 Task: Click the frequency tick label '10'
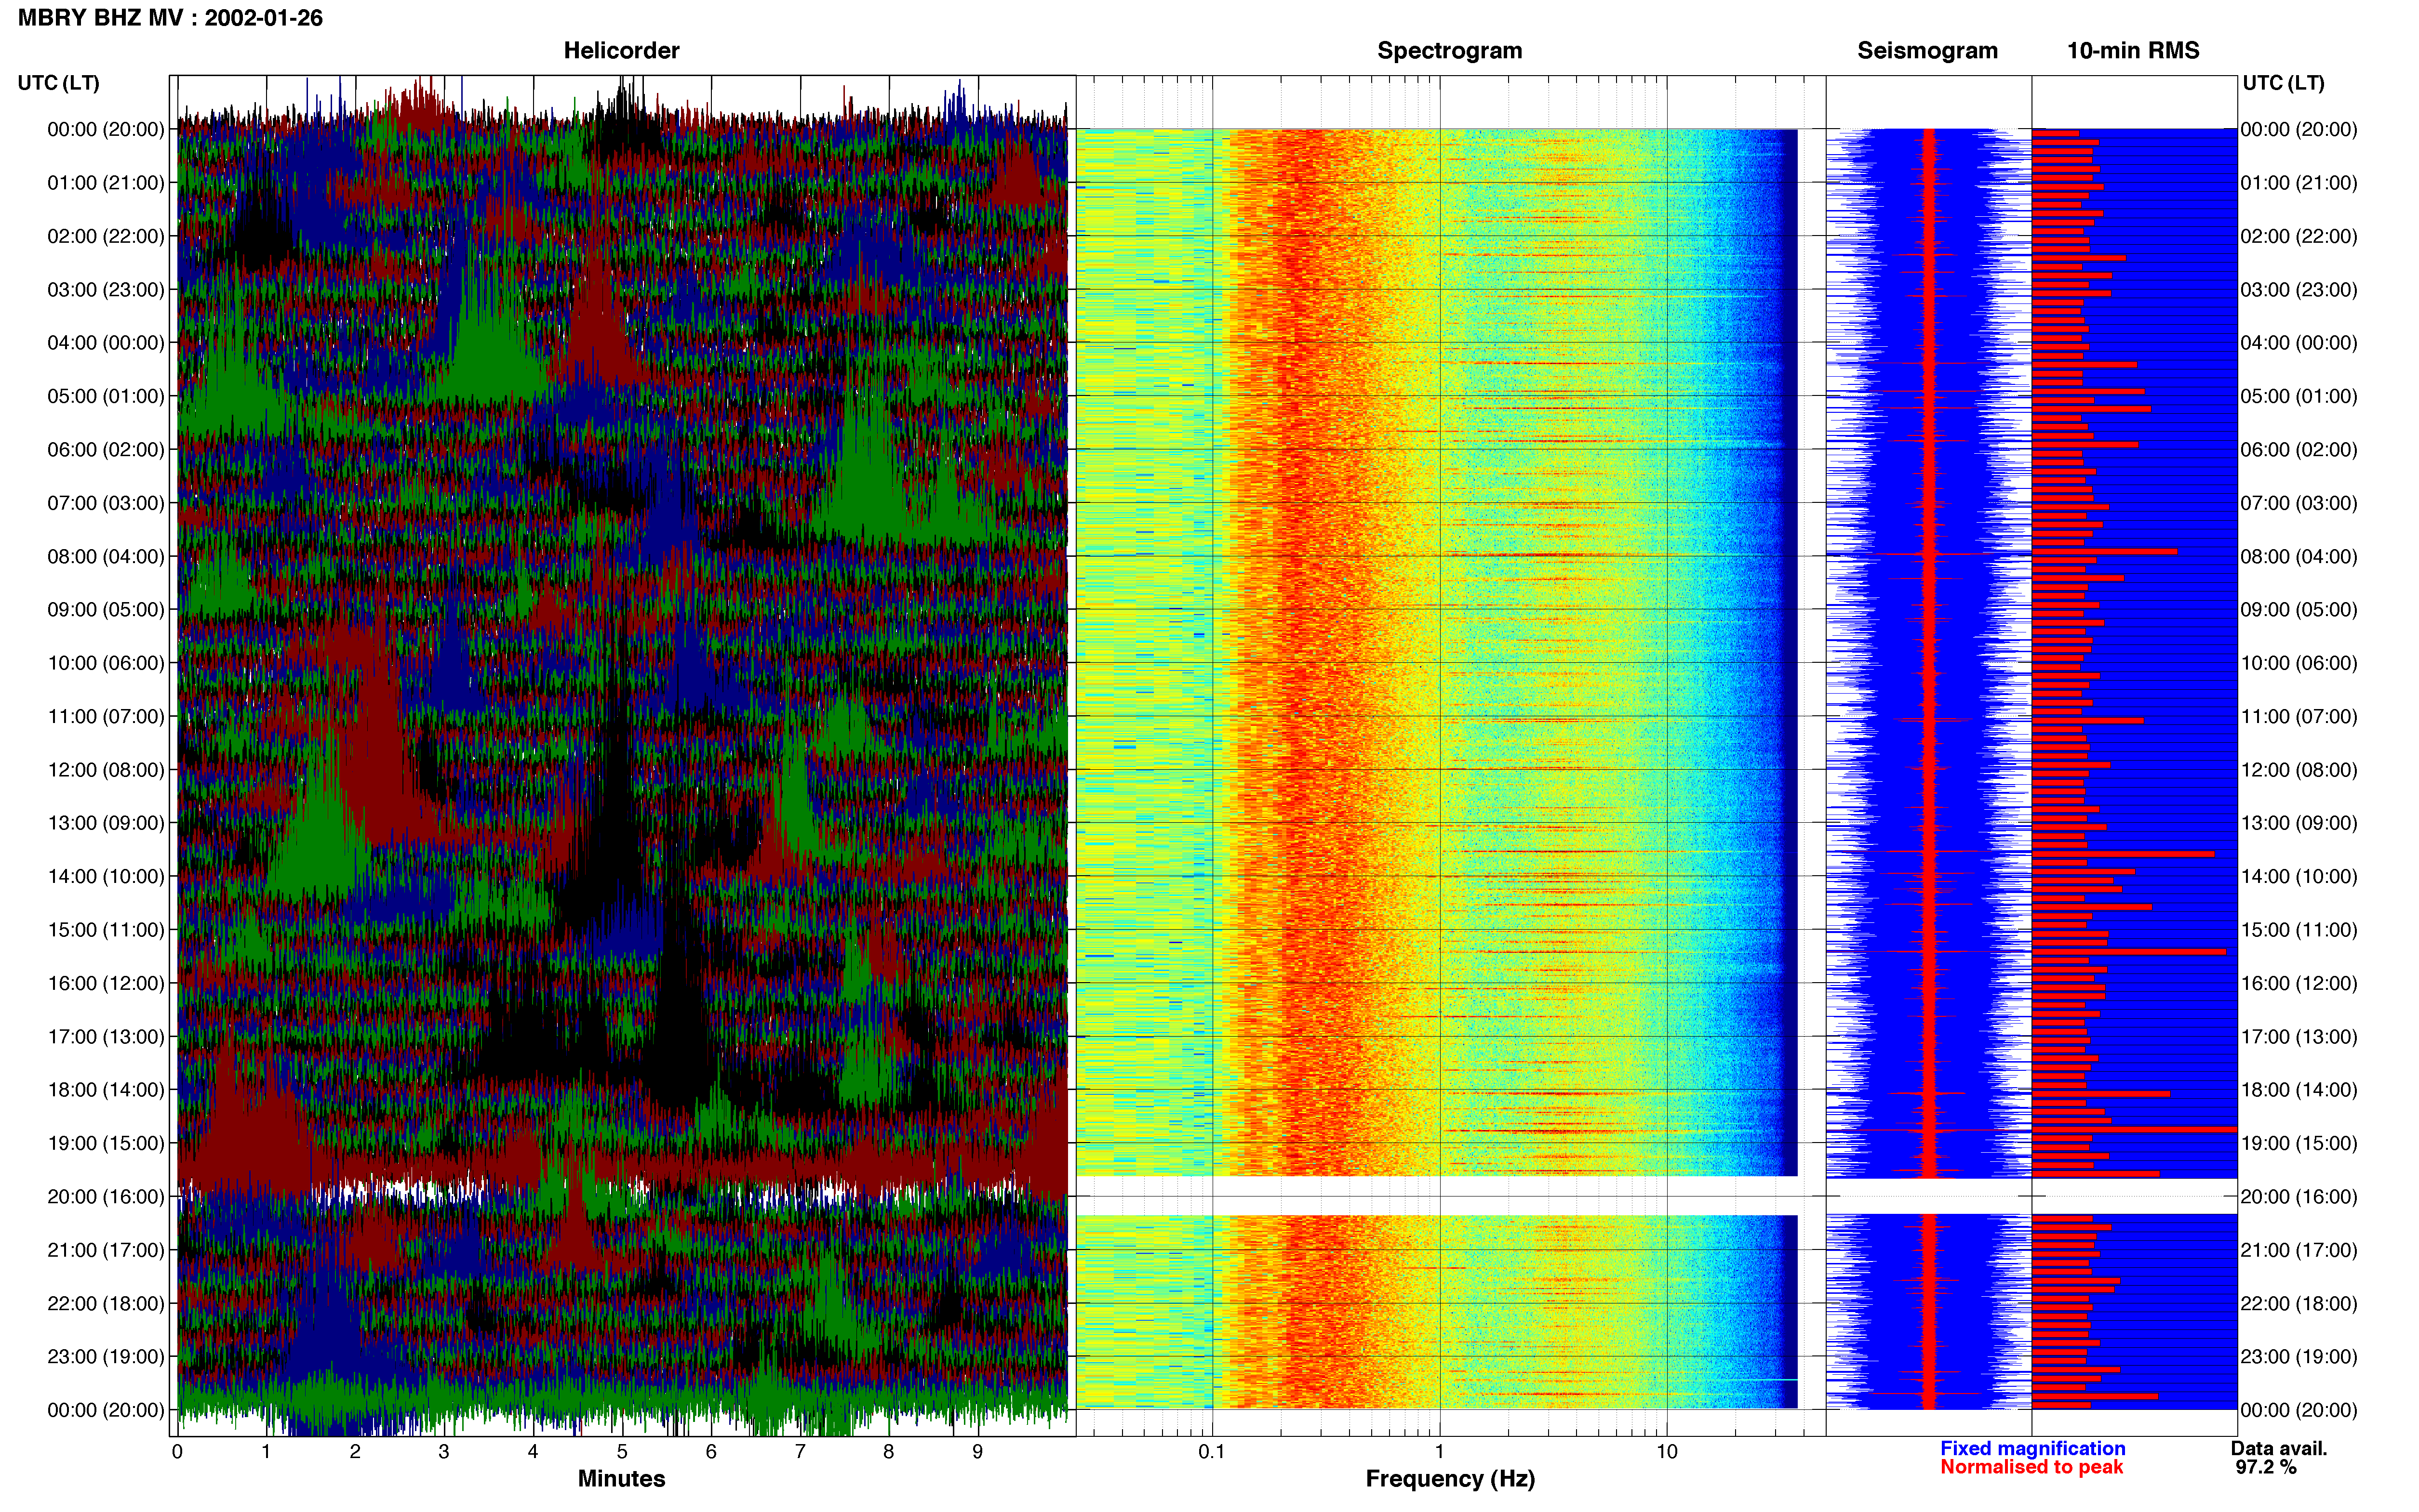tap(1667, 1452)
